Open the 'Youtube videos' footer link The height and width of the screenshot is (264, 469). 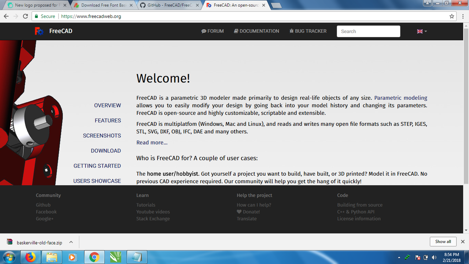coord(153,212)
